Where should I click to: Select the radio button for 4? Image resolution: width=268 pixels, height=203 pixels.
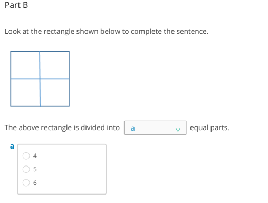pyautogui.click(x=26, y=156)
